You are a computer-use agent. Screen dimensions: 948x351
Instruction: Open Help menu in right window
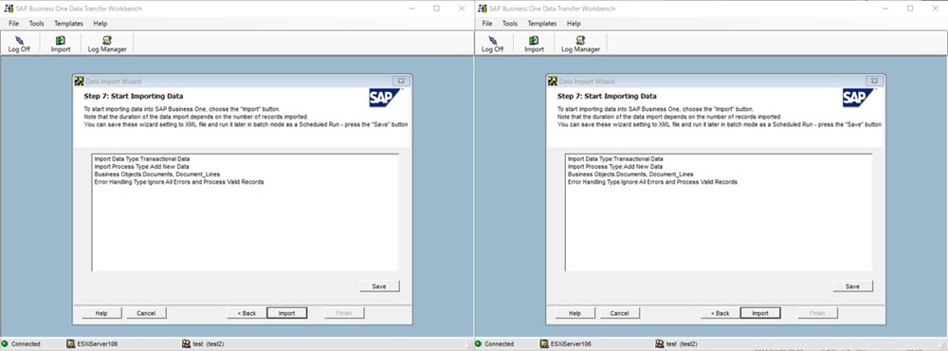coord(574,24)
